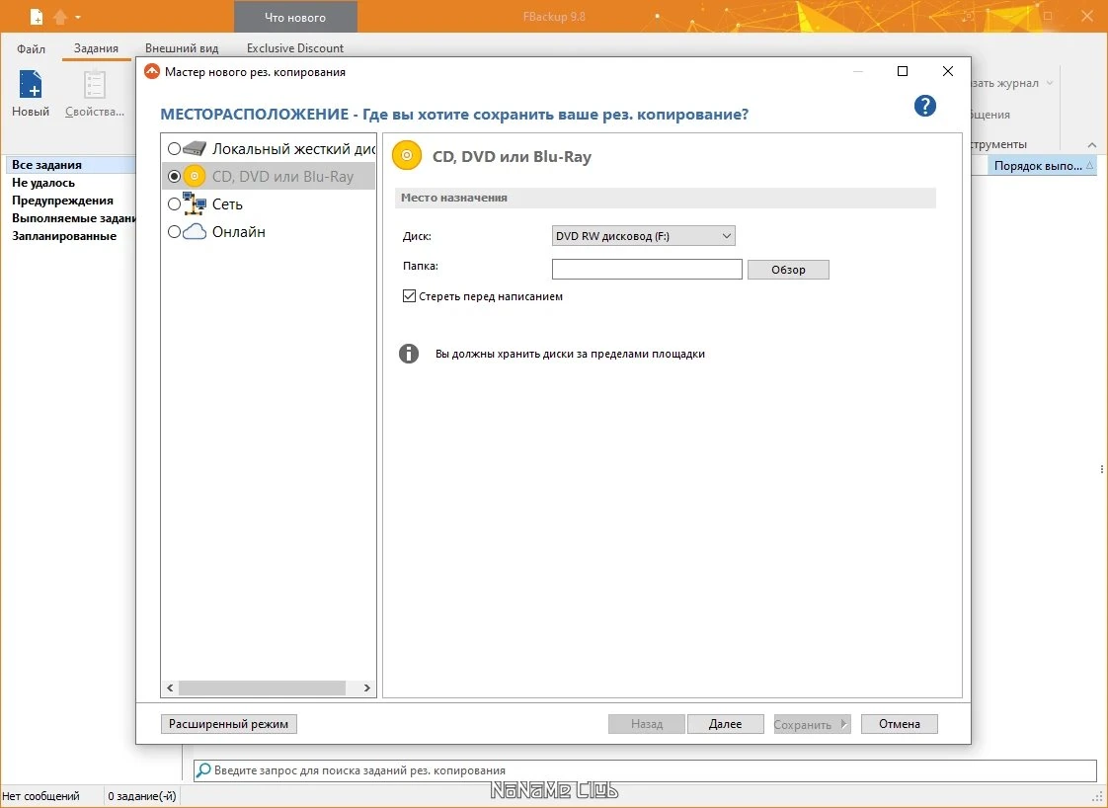Open Сохранить button dropdown arrow
1108x808 pixels.
tap(843, 724)
